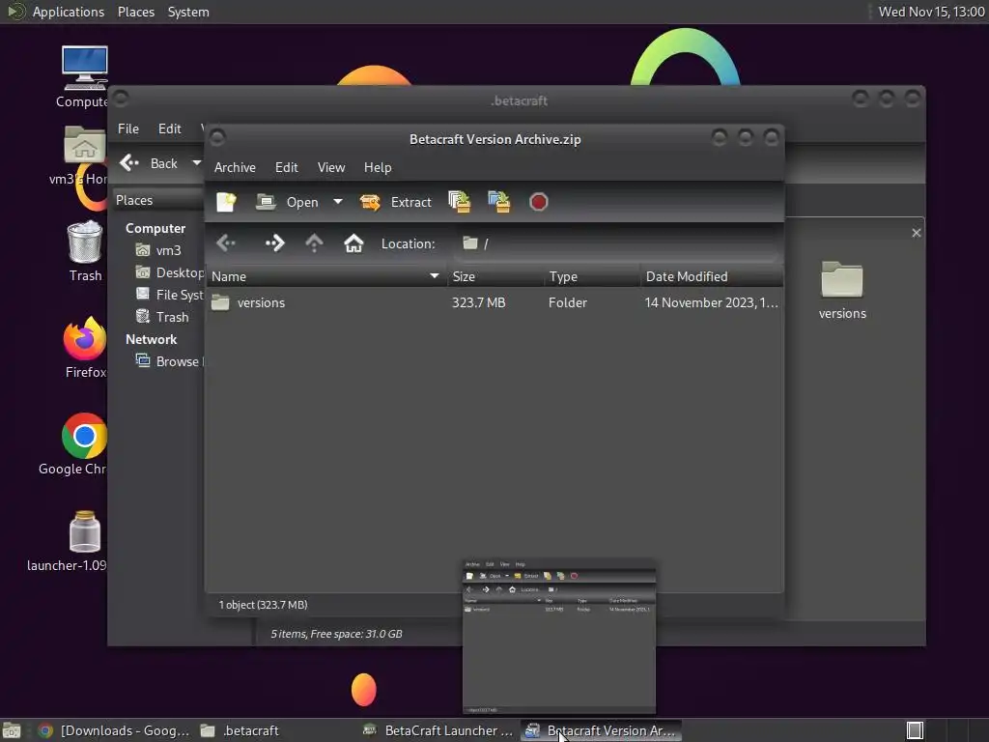Viewport: 989px width, 742px height.
Task: Select versions folder in .betacraft window
Action: (842, 290)
